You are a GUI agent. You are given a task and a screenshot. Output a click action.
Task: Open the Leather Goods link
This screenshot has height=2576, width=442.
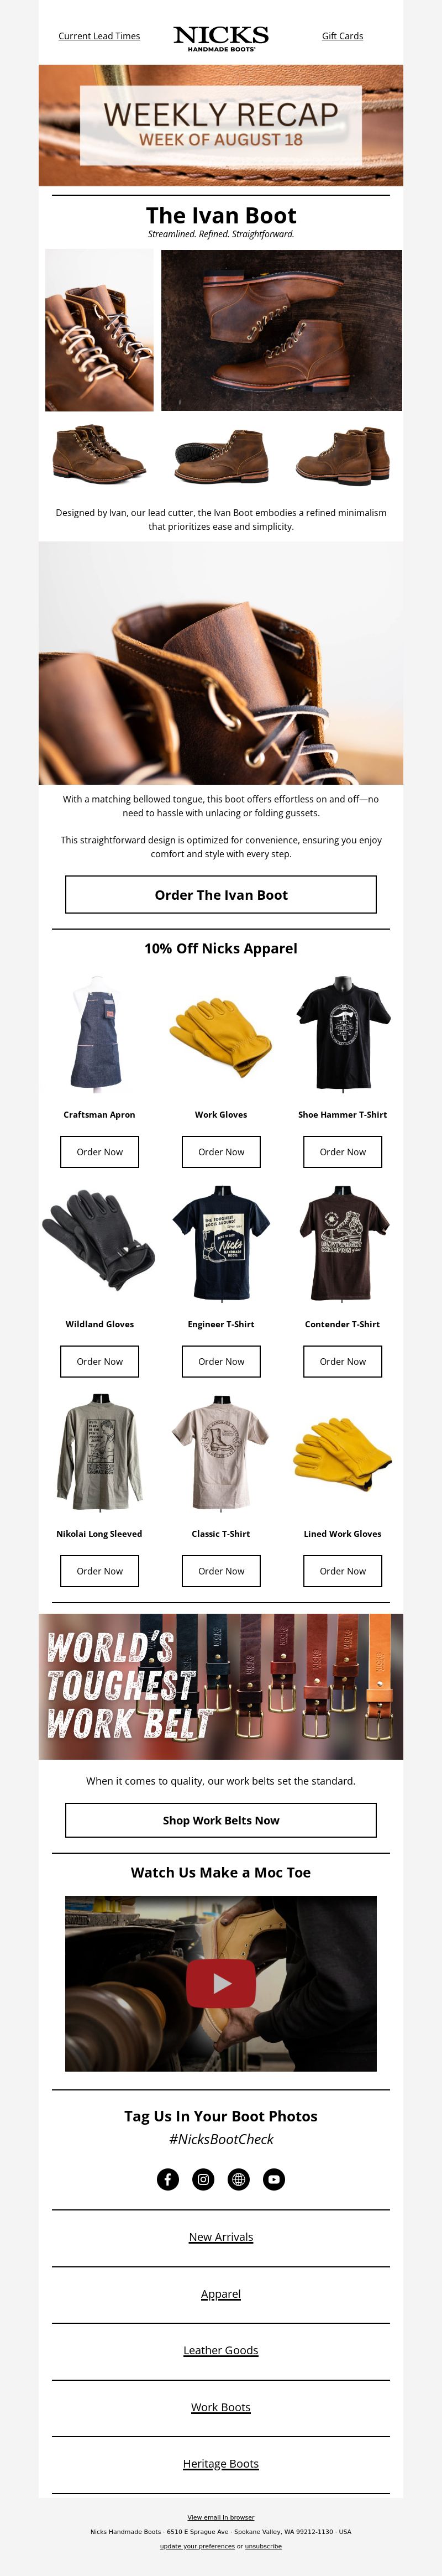tap(221, 2350)
